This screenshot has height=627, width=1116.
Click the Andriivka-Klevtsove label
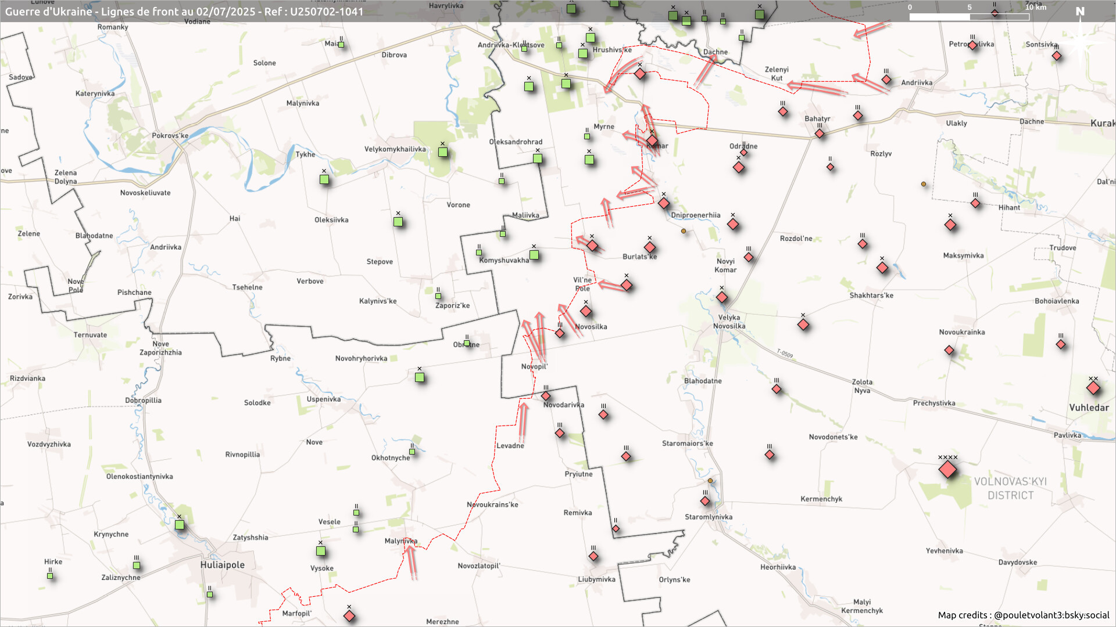(511, 45)
